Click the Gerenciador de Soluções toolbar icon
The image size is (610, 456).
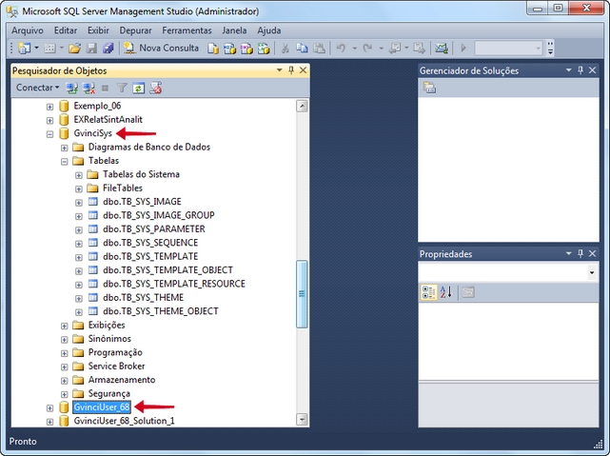pos(429,88)
